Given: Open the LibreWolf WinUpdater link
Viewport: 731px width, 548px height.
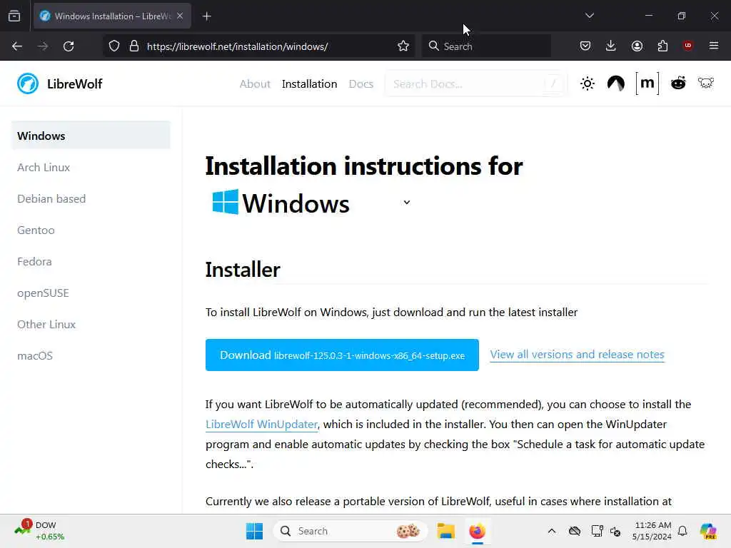Looking at the screenshot, I should (x=261, y=425).
